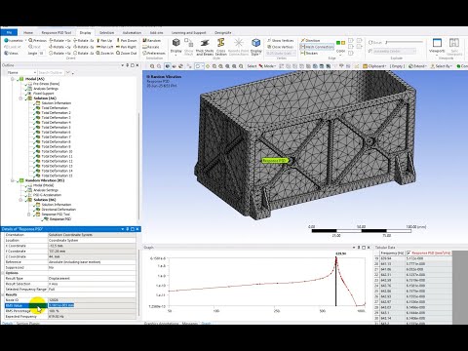
Task: Toggle Cross Section display
Action: coord(221,46)
